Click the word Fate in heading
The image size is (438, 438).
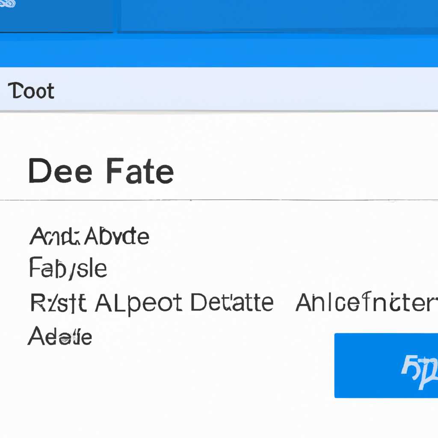140,170
